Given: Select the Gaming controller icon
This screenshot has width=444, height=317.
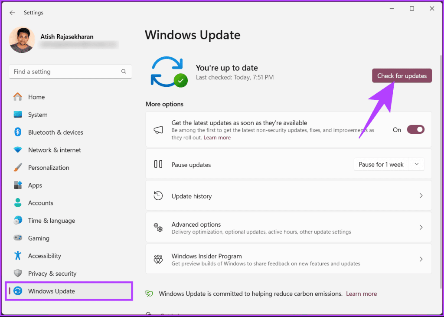Looking at the screenshot, I should coord(17,238).
